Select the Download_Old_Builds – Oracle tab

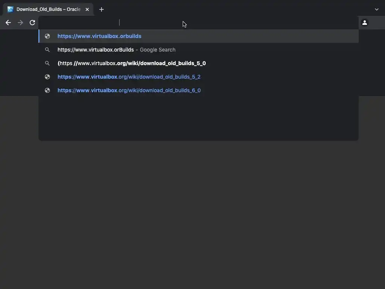(x=48, y=9)
